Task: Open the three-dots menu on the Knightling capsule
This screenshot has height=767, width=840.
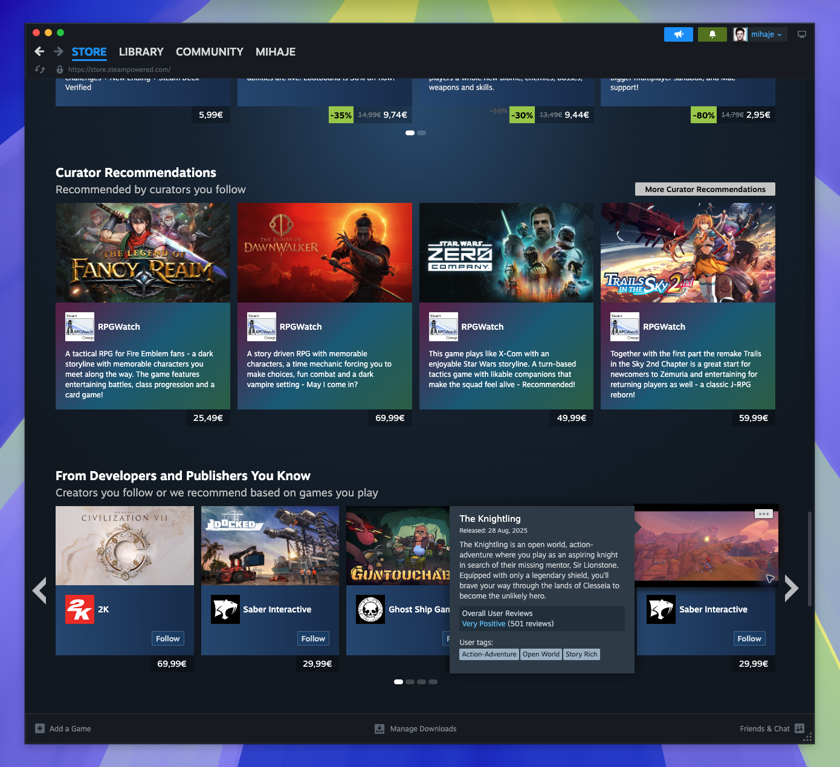Action: [764, 514]
